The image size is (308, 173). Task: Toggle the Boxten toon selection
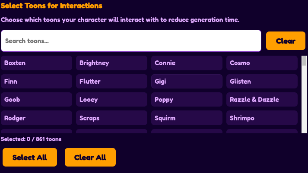(x=37, y=63)
